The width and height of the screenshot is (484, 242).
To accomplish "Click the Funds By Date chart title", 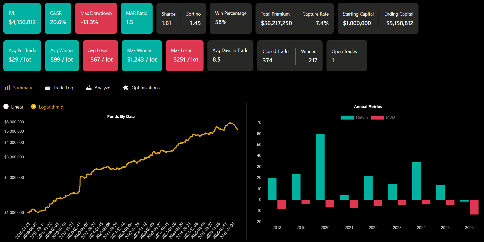I will pos(121,117).
